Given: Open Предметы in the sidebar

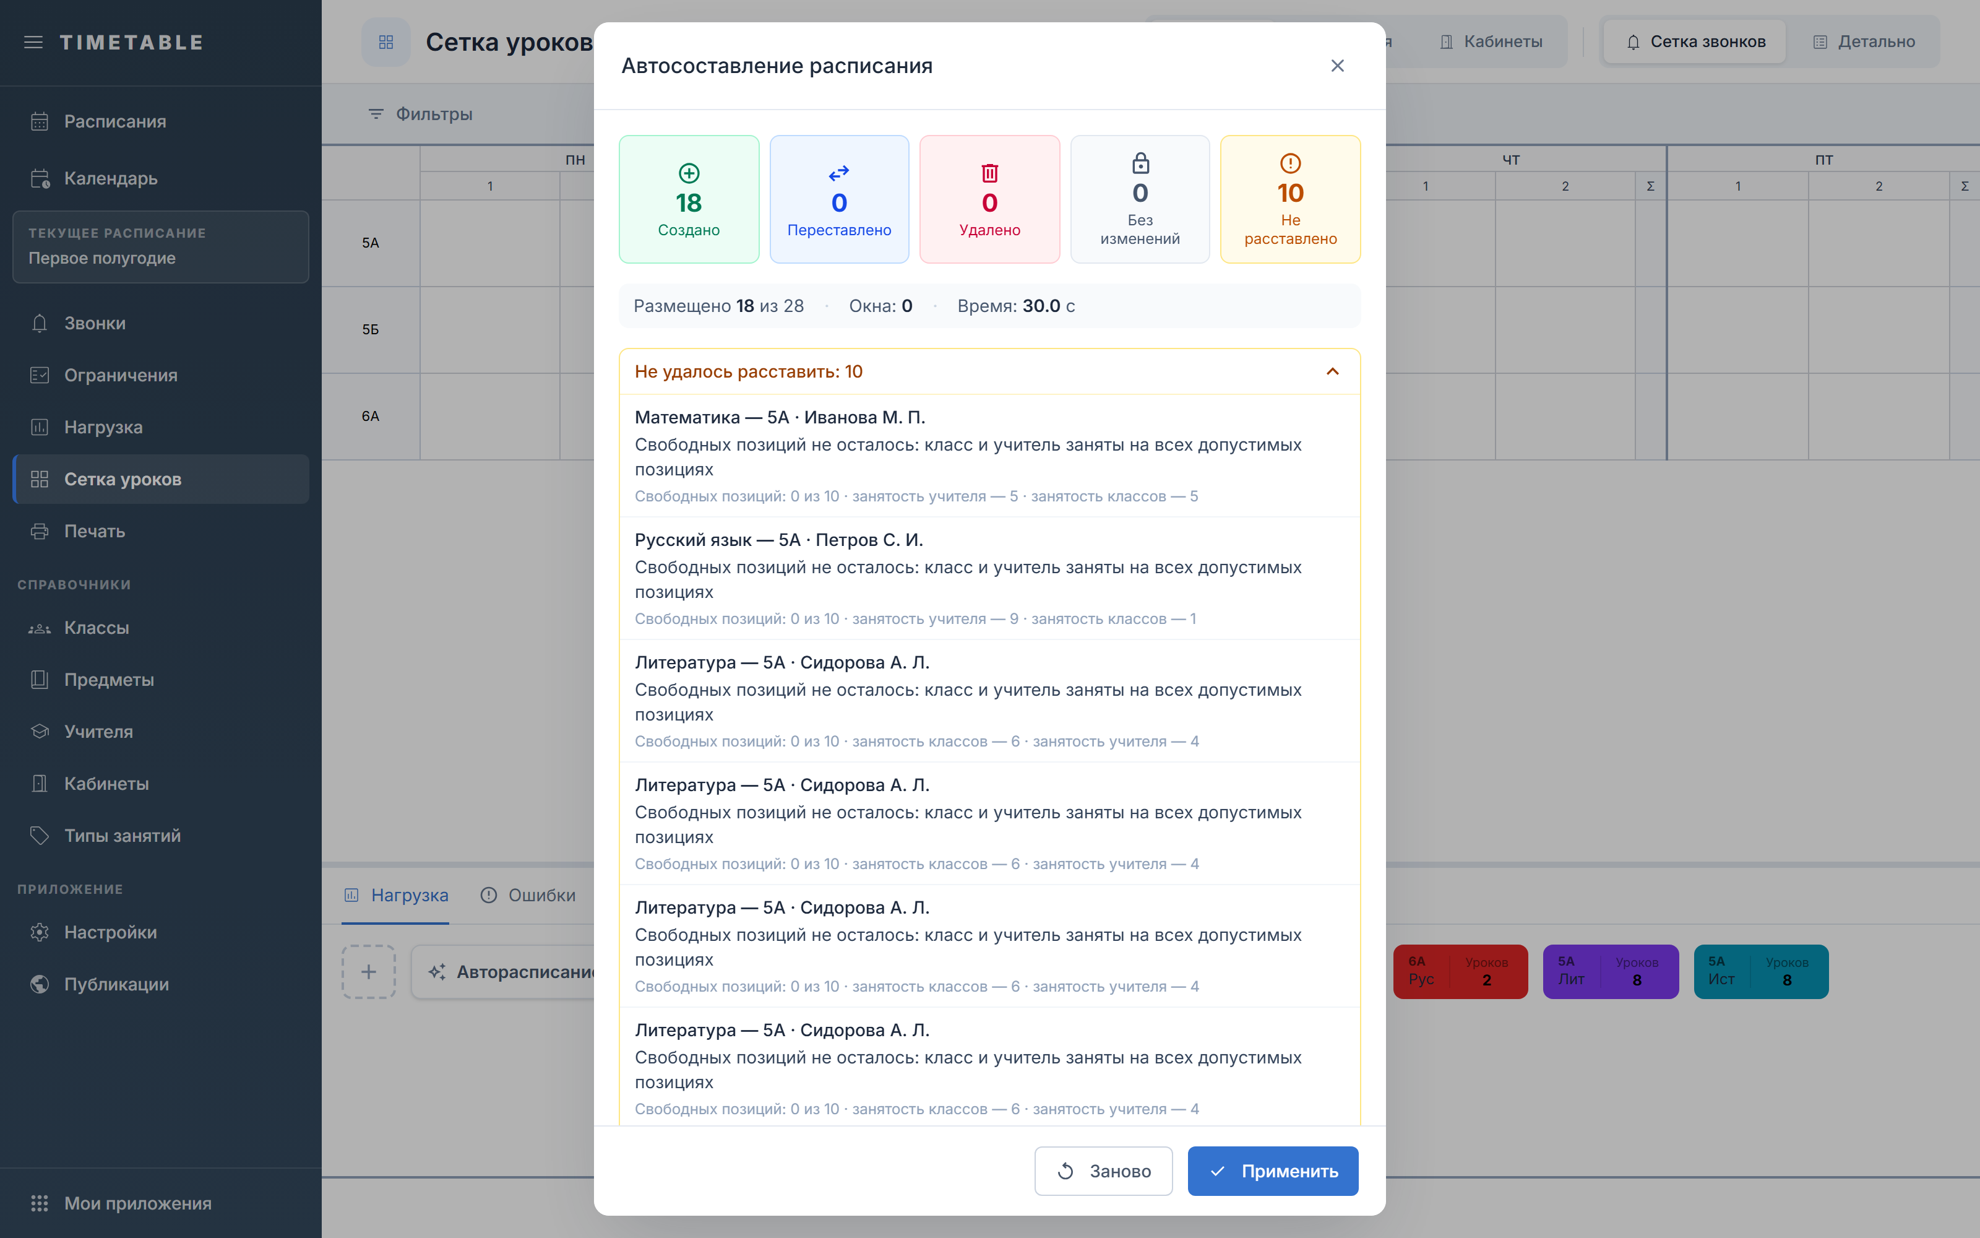Looking at the screenshot, I should pos(160,680).
